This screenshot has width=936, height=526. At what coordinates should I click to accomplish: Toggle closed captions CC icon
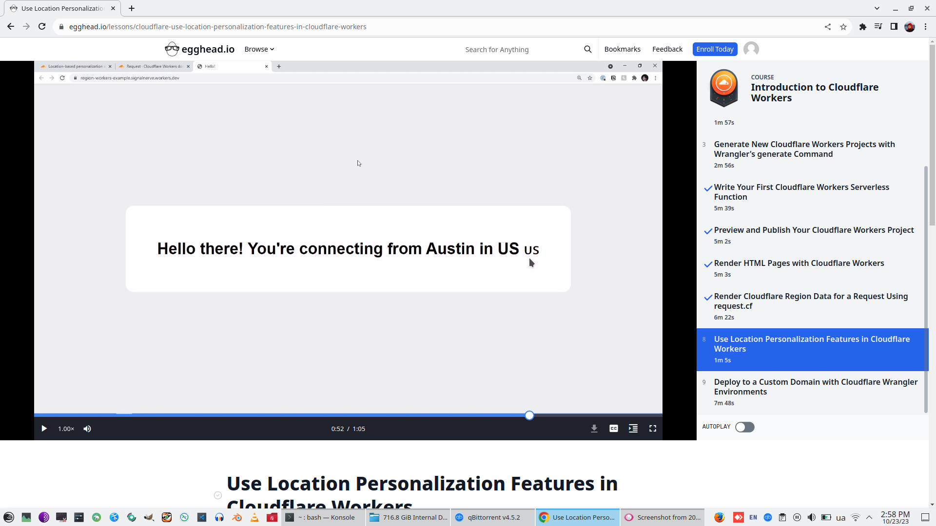pyautogui.click(x=614, y=429)
